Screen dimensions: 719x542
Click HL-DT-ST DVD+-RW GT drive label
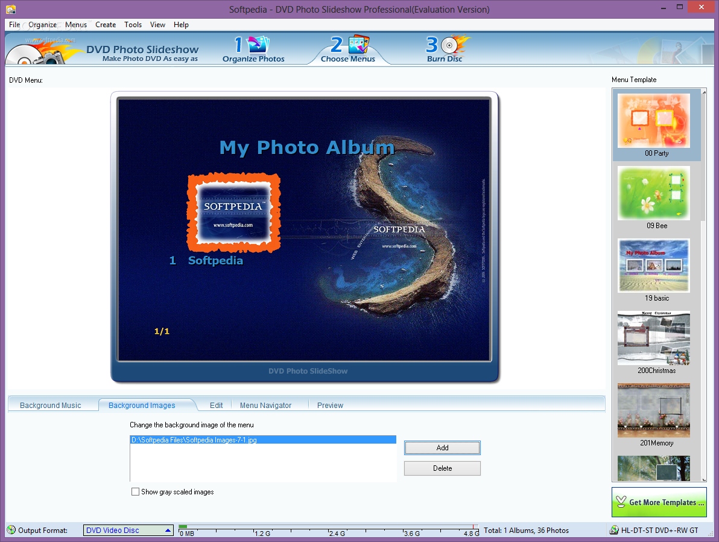click(659, 531)
